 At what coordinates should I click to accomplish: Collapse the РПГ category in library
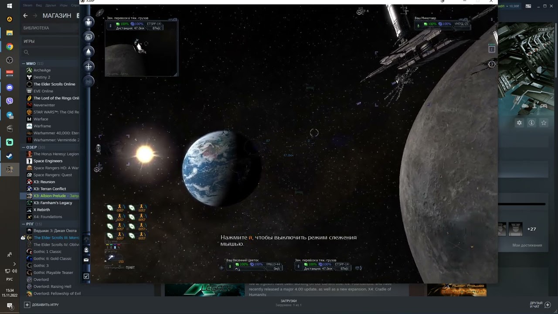23,224
